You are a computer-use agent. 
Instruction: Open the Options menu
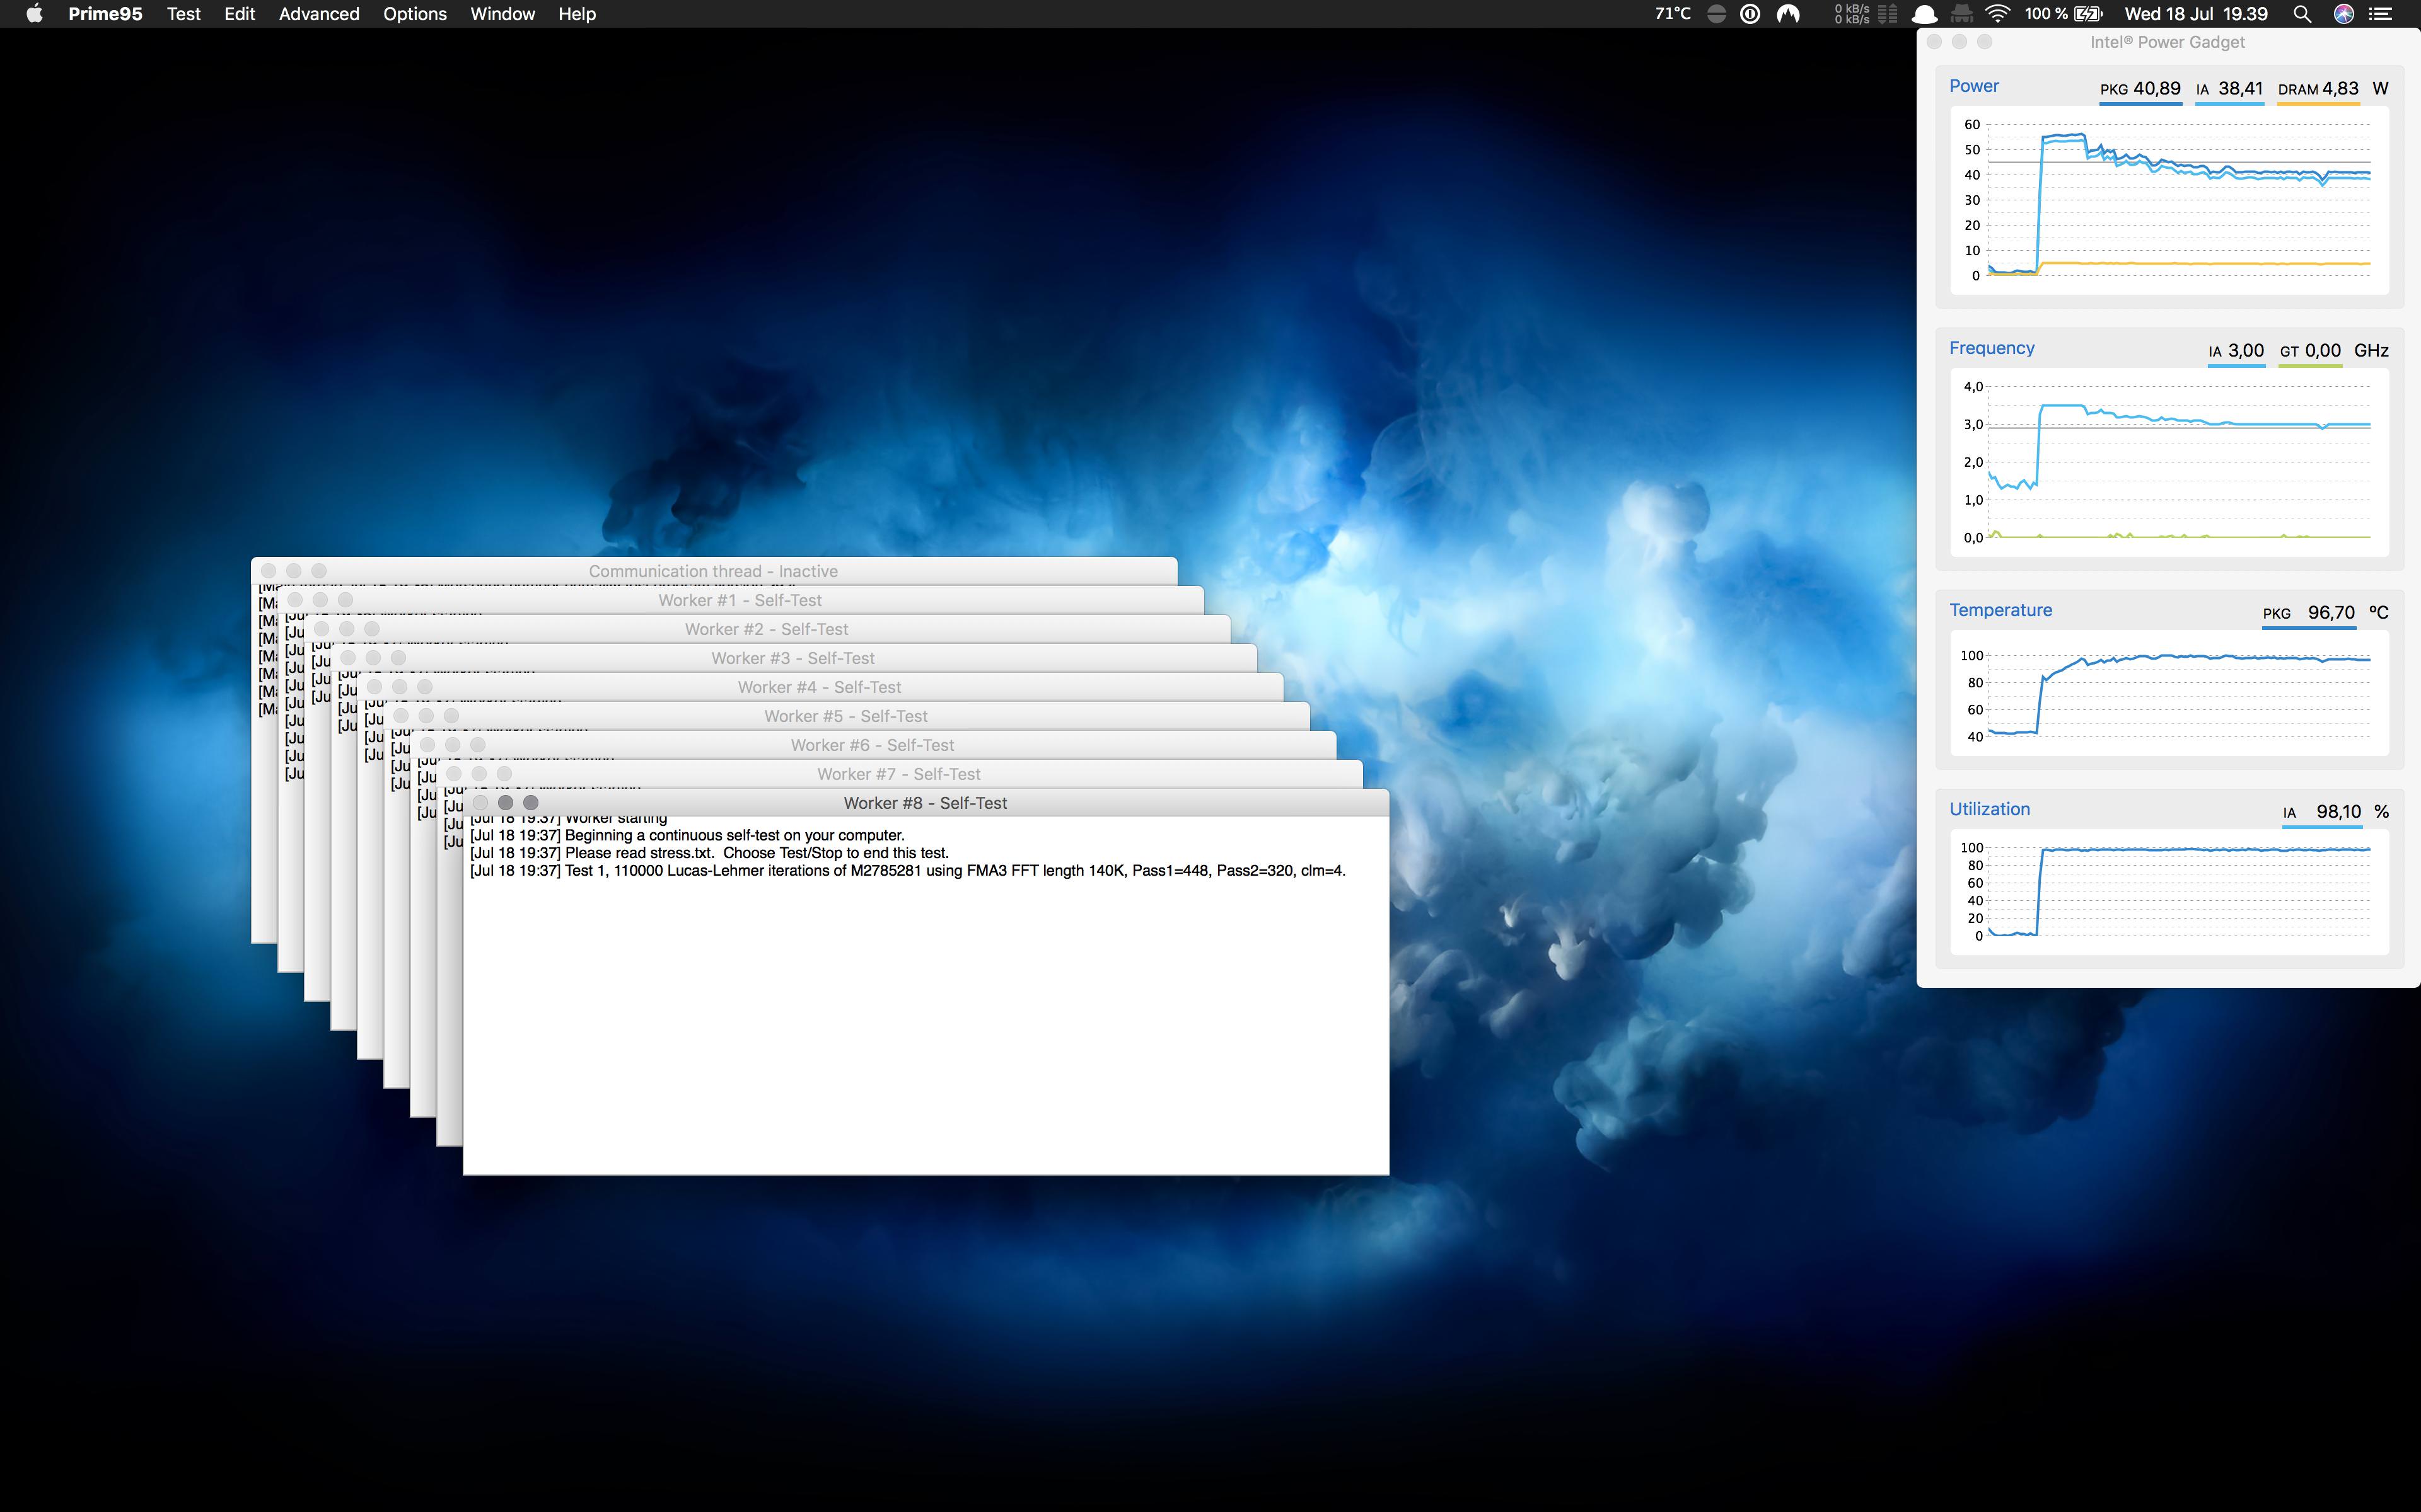[x=414, y=14]
